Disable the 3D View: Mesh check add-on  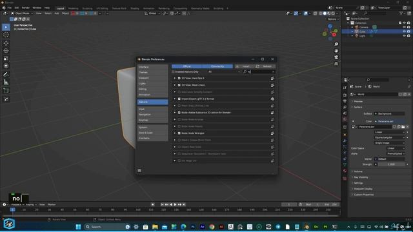(179, 85)
